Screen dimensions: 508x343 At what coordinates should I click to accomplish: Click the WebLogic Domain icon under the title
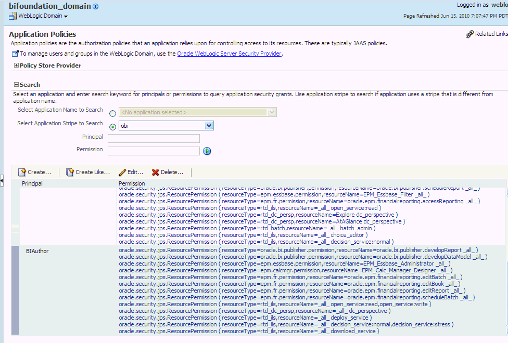11,16
